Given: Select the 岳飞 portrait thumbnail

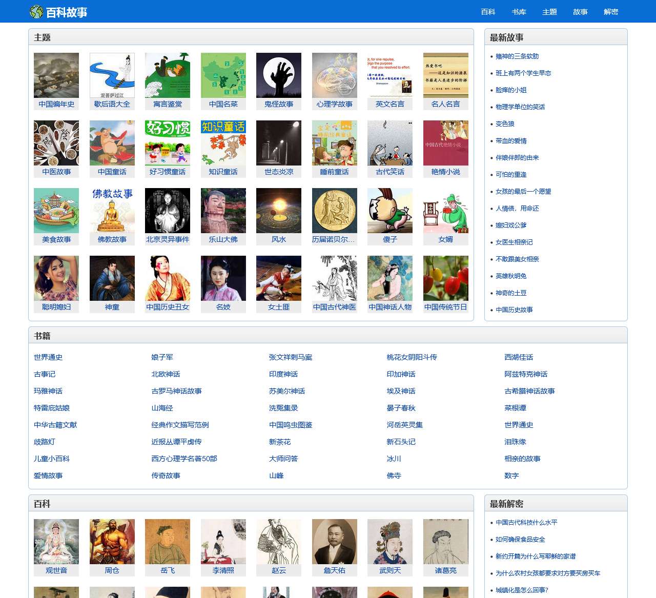Looking at the screenshot, I should [168, 542].
